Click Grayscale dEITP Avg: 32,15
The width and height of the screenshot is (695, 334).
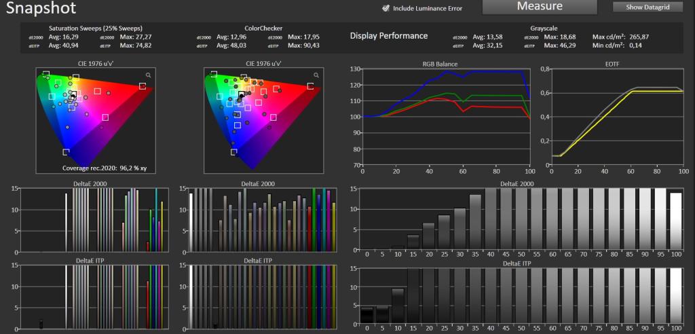[x=487, y=45]
